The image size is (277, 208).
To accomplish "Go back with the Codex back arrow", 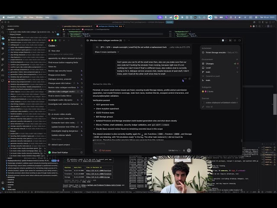I will 64,40.
